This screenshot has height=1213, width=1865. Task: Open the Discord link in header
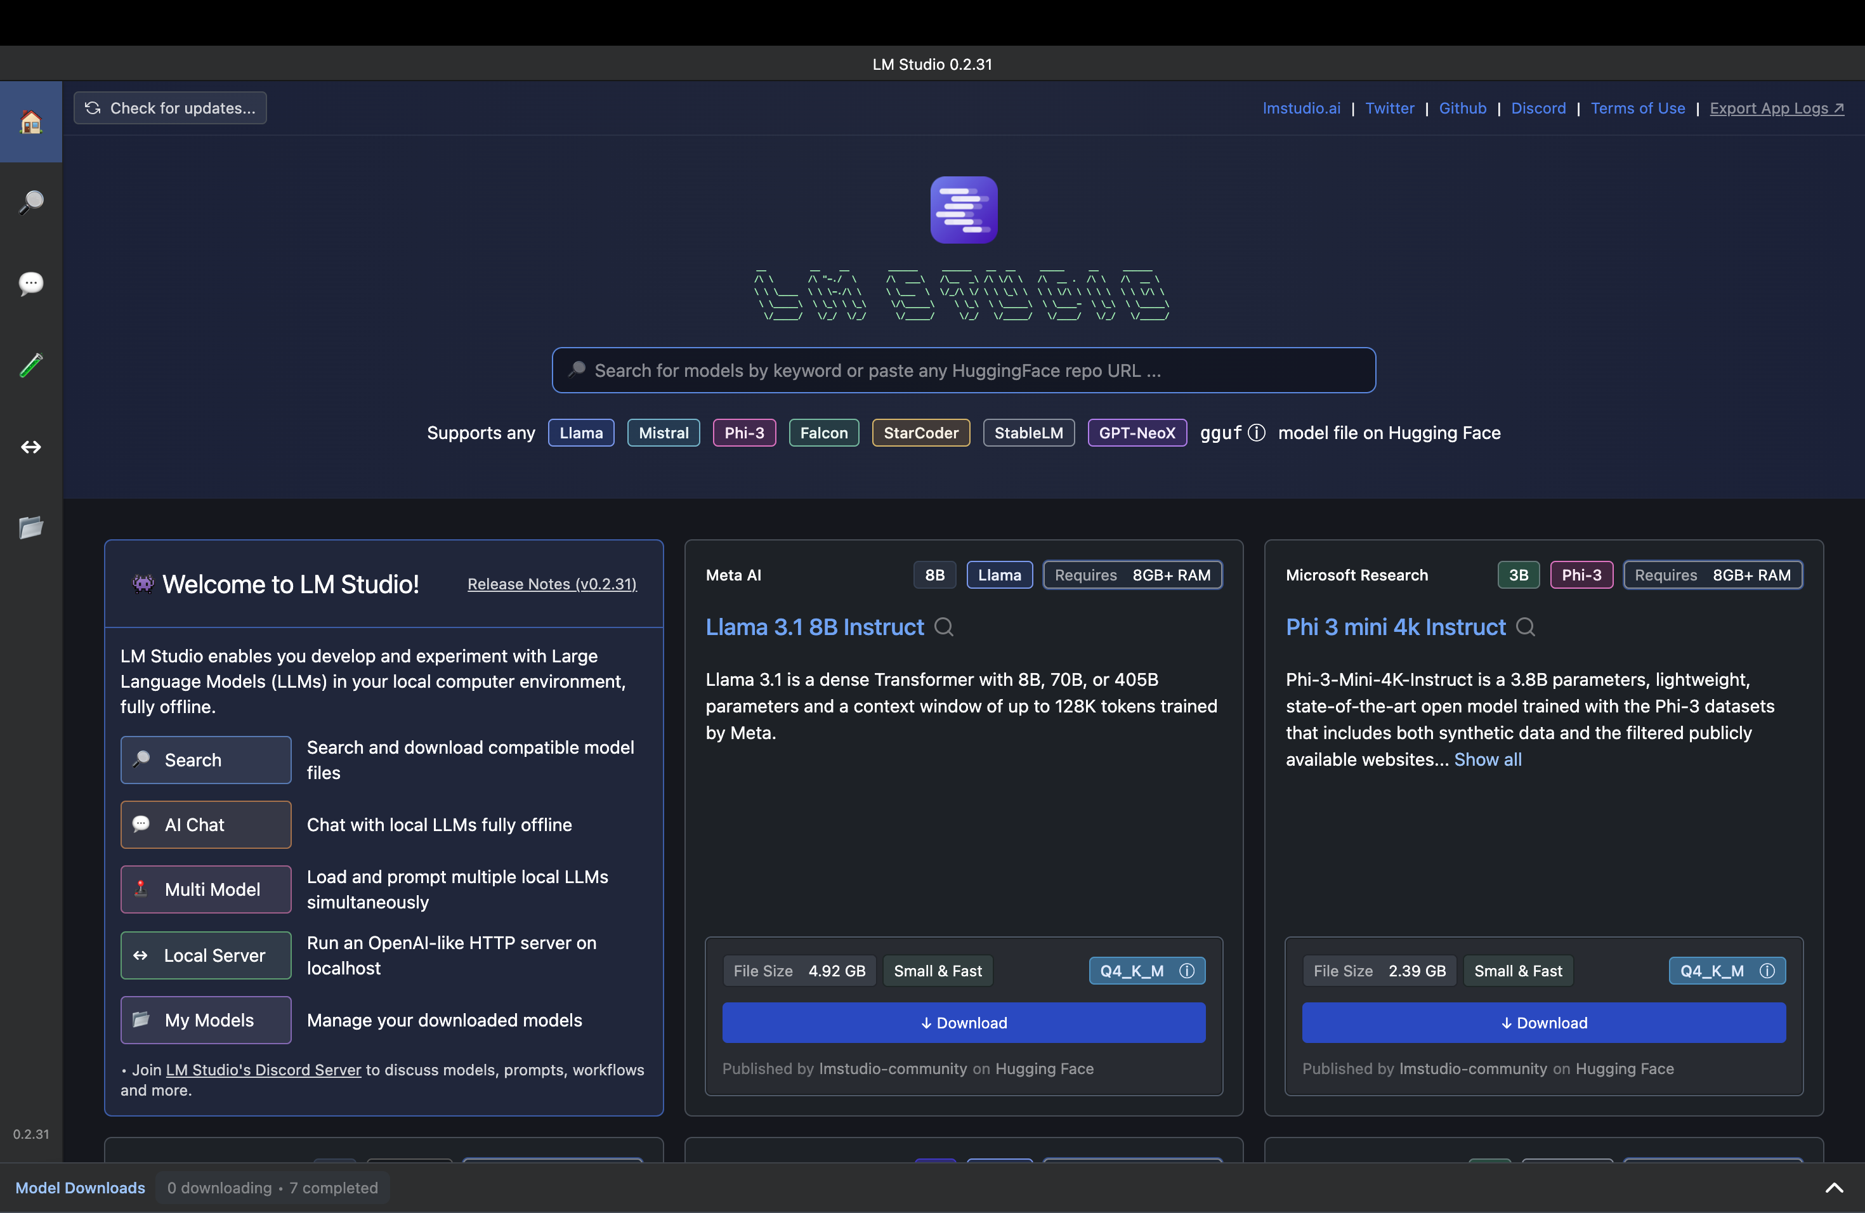1538,108
